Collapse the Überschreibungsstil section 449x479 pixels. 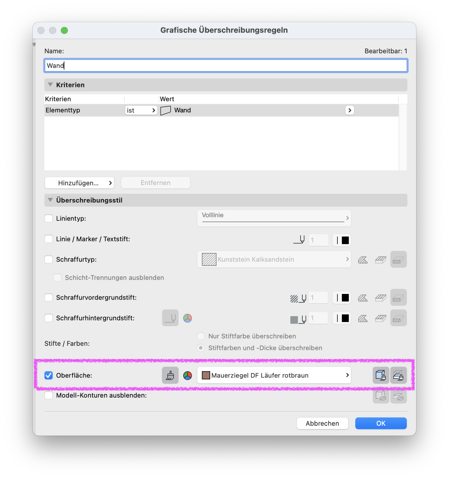50,200
